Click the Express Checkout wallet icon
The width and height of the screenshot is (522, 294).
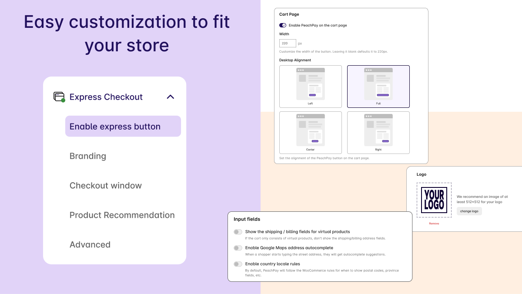click(58, 97)
